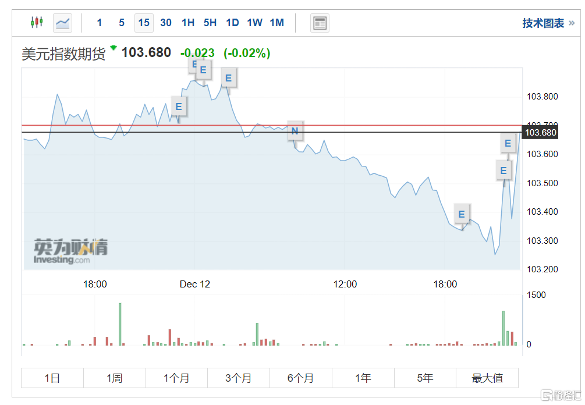Click the Investing.com watermark logo
This screenshot has width=585, height=405.
point(70,251)
